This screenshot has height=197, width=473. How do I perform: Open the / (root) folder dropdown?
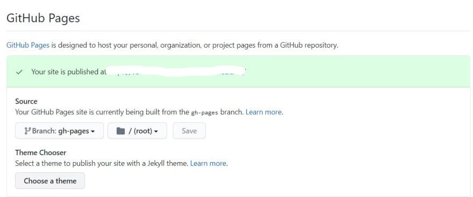[137, 131]
